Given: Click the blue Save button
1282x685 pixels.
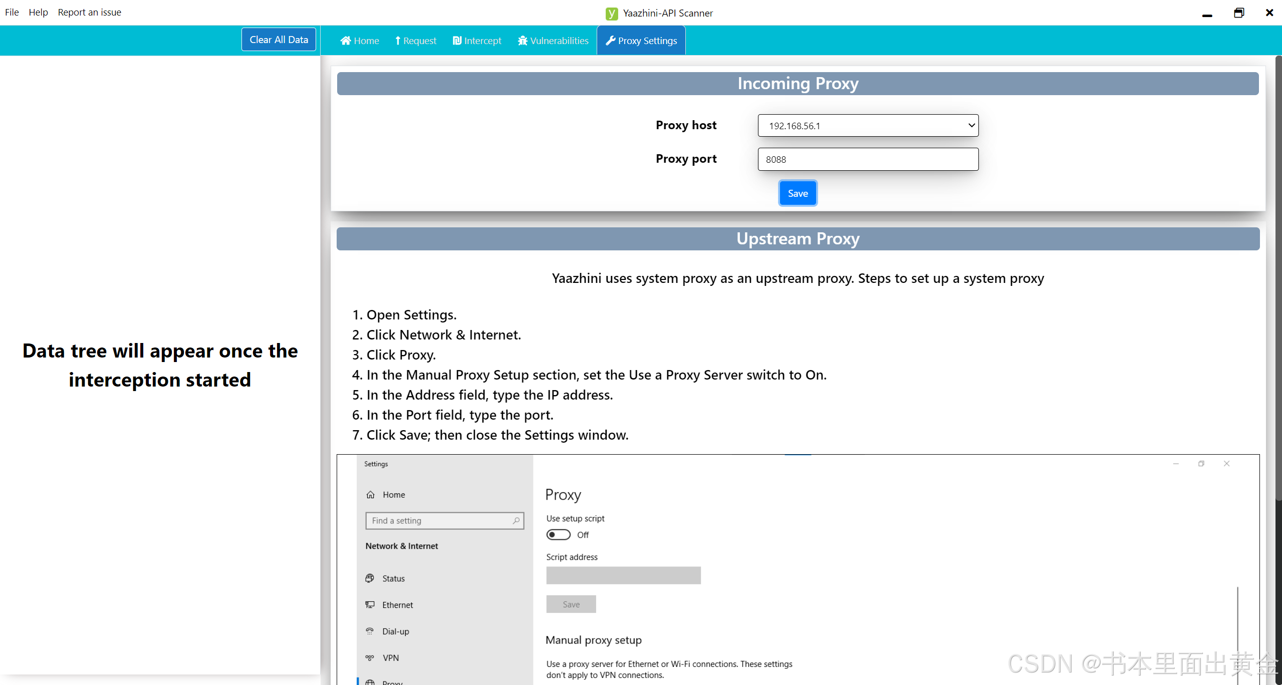Looking at the screenshot, I should coord(798,193).
